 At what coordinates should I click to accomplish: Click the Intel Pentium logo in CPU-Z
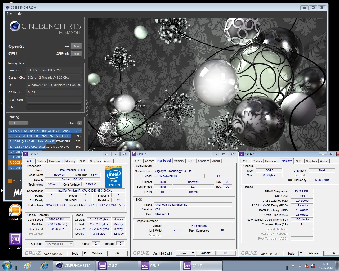tap(114, 177)
